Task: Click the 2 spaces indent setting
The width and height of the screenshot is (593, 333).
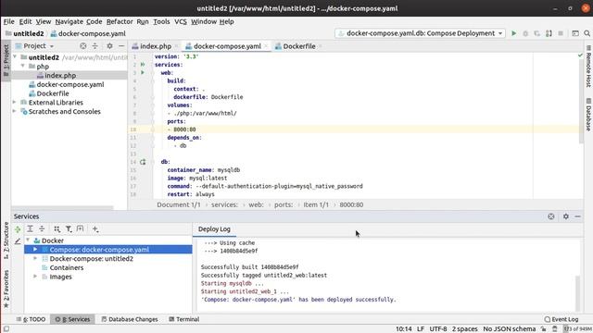Action: click(465, 329)
